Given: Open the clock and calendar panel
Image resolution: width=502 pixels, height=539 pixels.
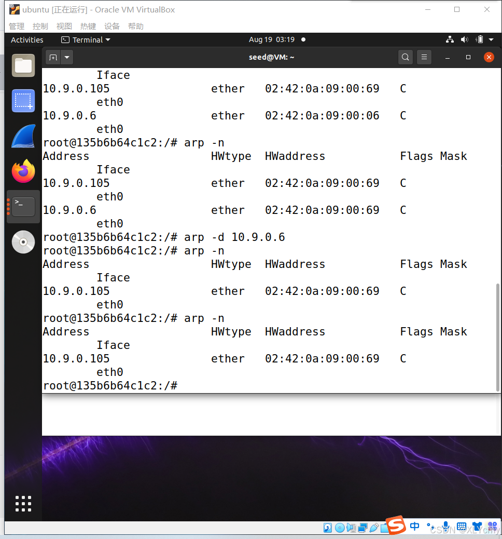Looking at the screenshot, I should click(x=272, y=39).
